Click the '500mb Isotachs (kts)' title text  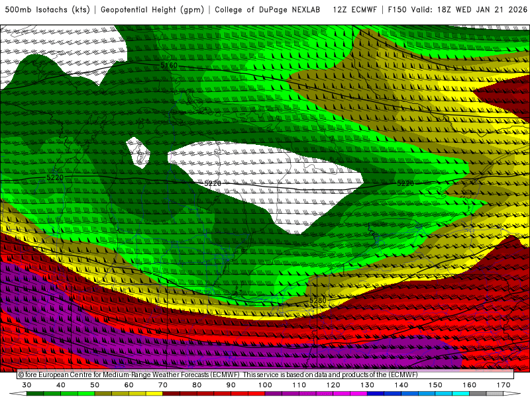point(48,10)
